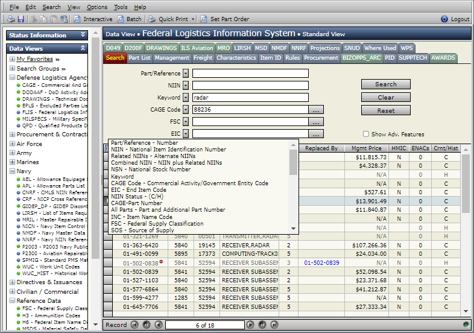Open the File menu
The width and height of the screenshot is (474, 333).
[14, 7]
